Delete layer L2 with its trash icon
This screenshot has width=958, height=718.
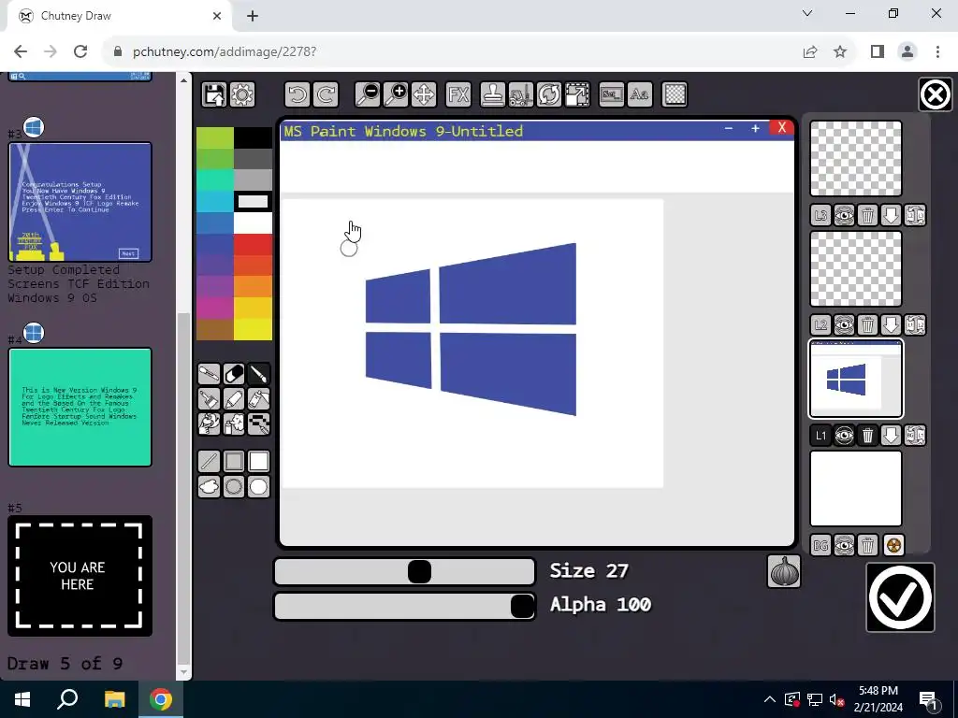[867, 324]
